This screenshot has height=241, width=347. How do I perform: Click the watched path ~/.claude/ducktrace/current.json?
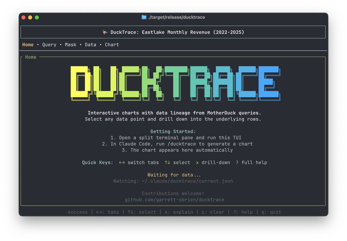click(x=187, y=181)
